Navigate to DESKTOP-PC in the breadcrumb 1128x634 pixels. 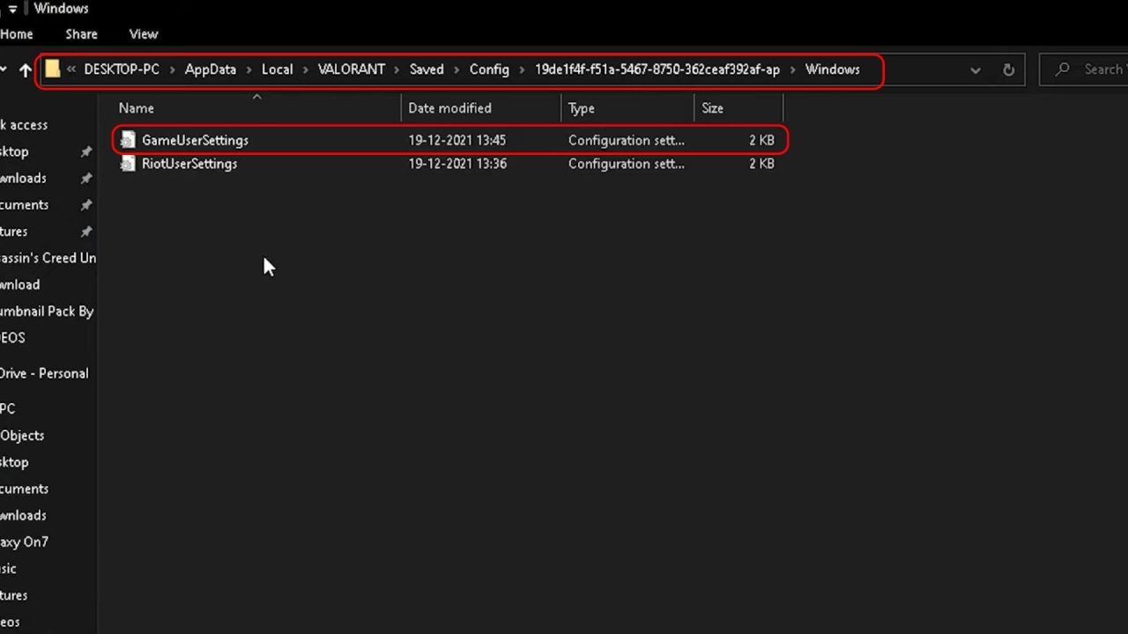point(122,70)
